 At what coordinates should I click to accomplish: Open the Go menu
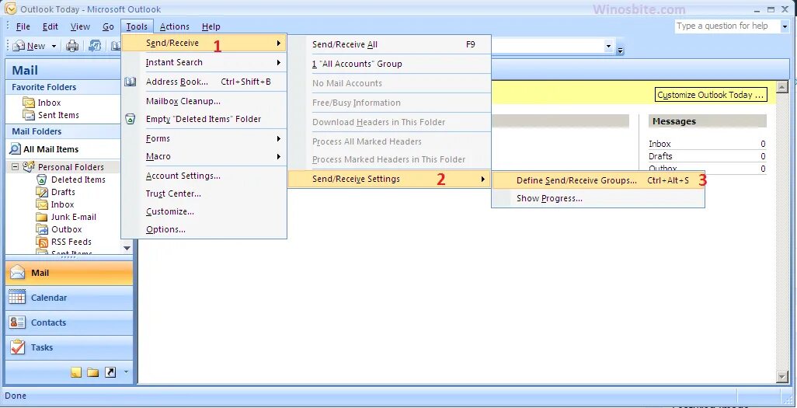(108, 27)
